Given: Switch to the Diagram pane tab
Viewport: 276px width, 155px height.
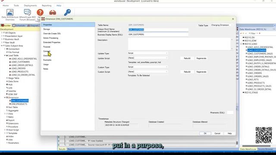Looking at the screenshot, I should click(x=33, y=25).
